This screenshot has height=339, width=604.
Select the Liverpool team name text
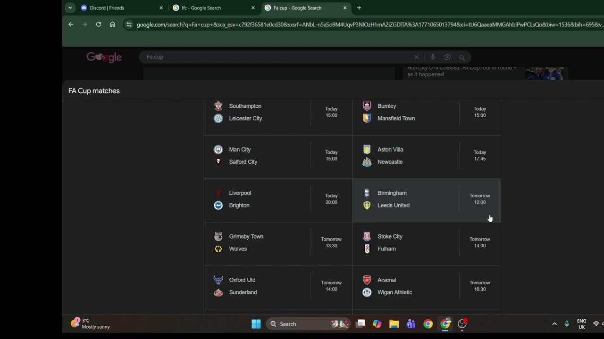pos(240,193)
